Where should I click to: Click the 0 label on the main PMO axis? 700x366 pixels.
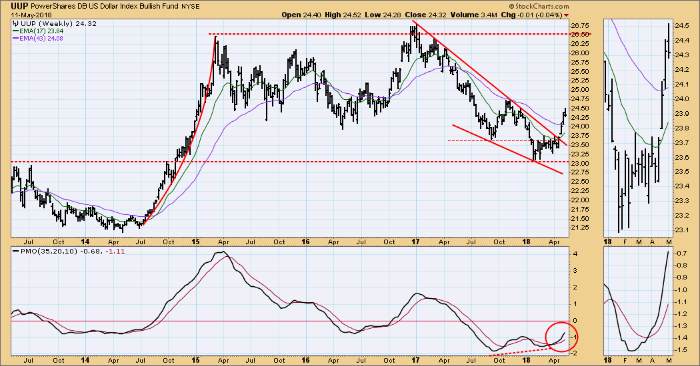coord(574,321)
